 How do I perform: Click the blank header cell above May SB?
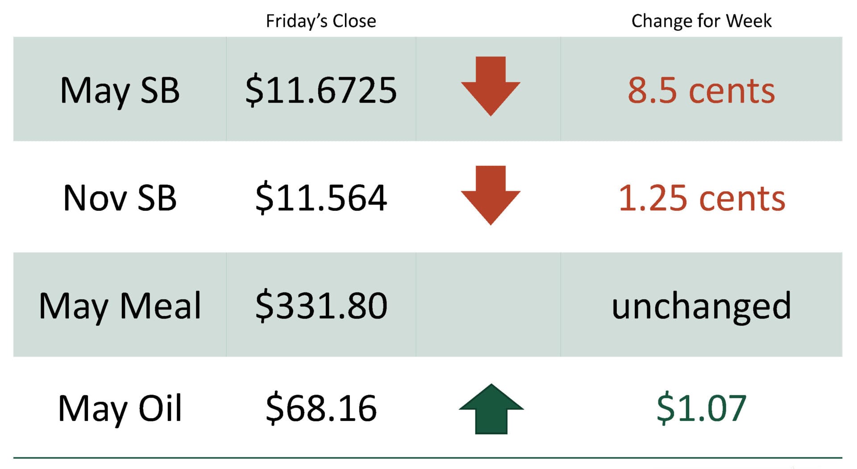tap(120, 21)
